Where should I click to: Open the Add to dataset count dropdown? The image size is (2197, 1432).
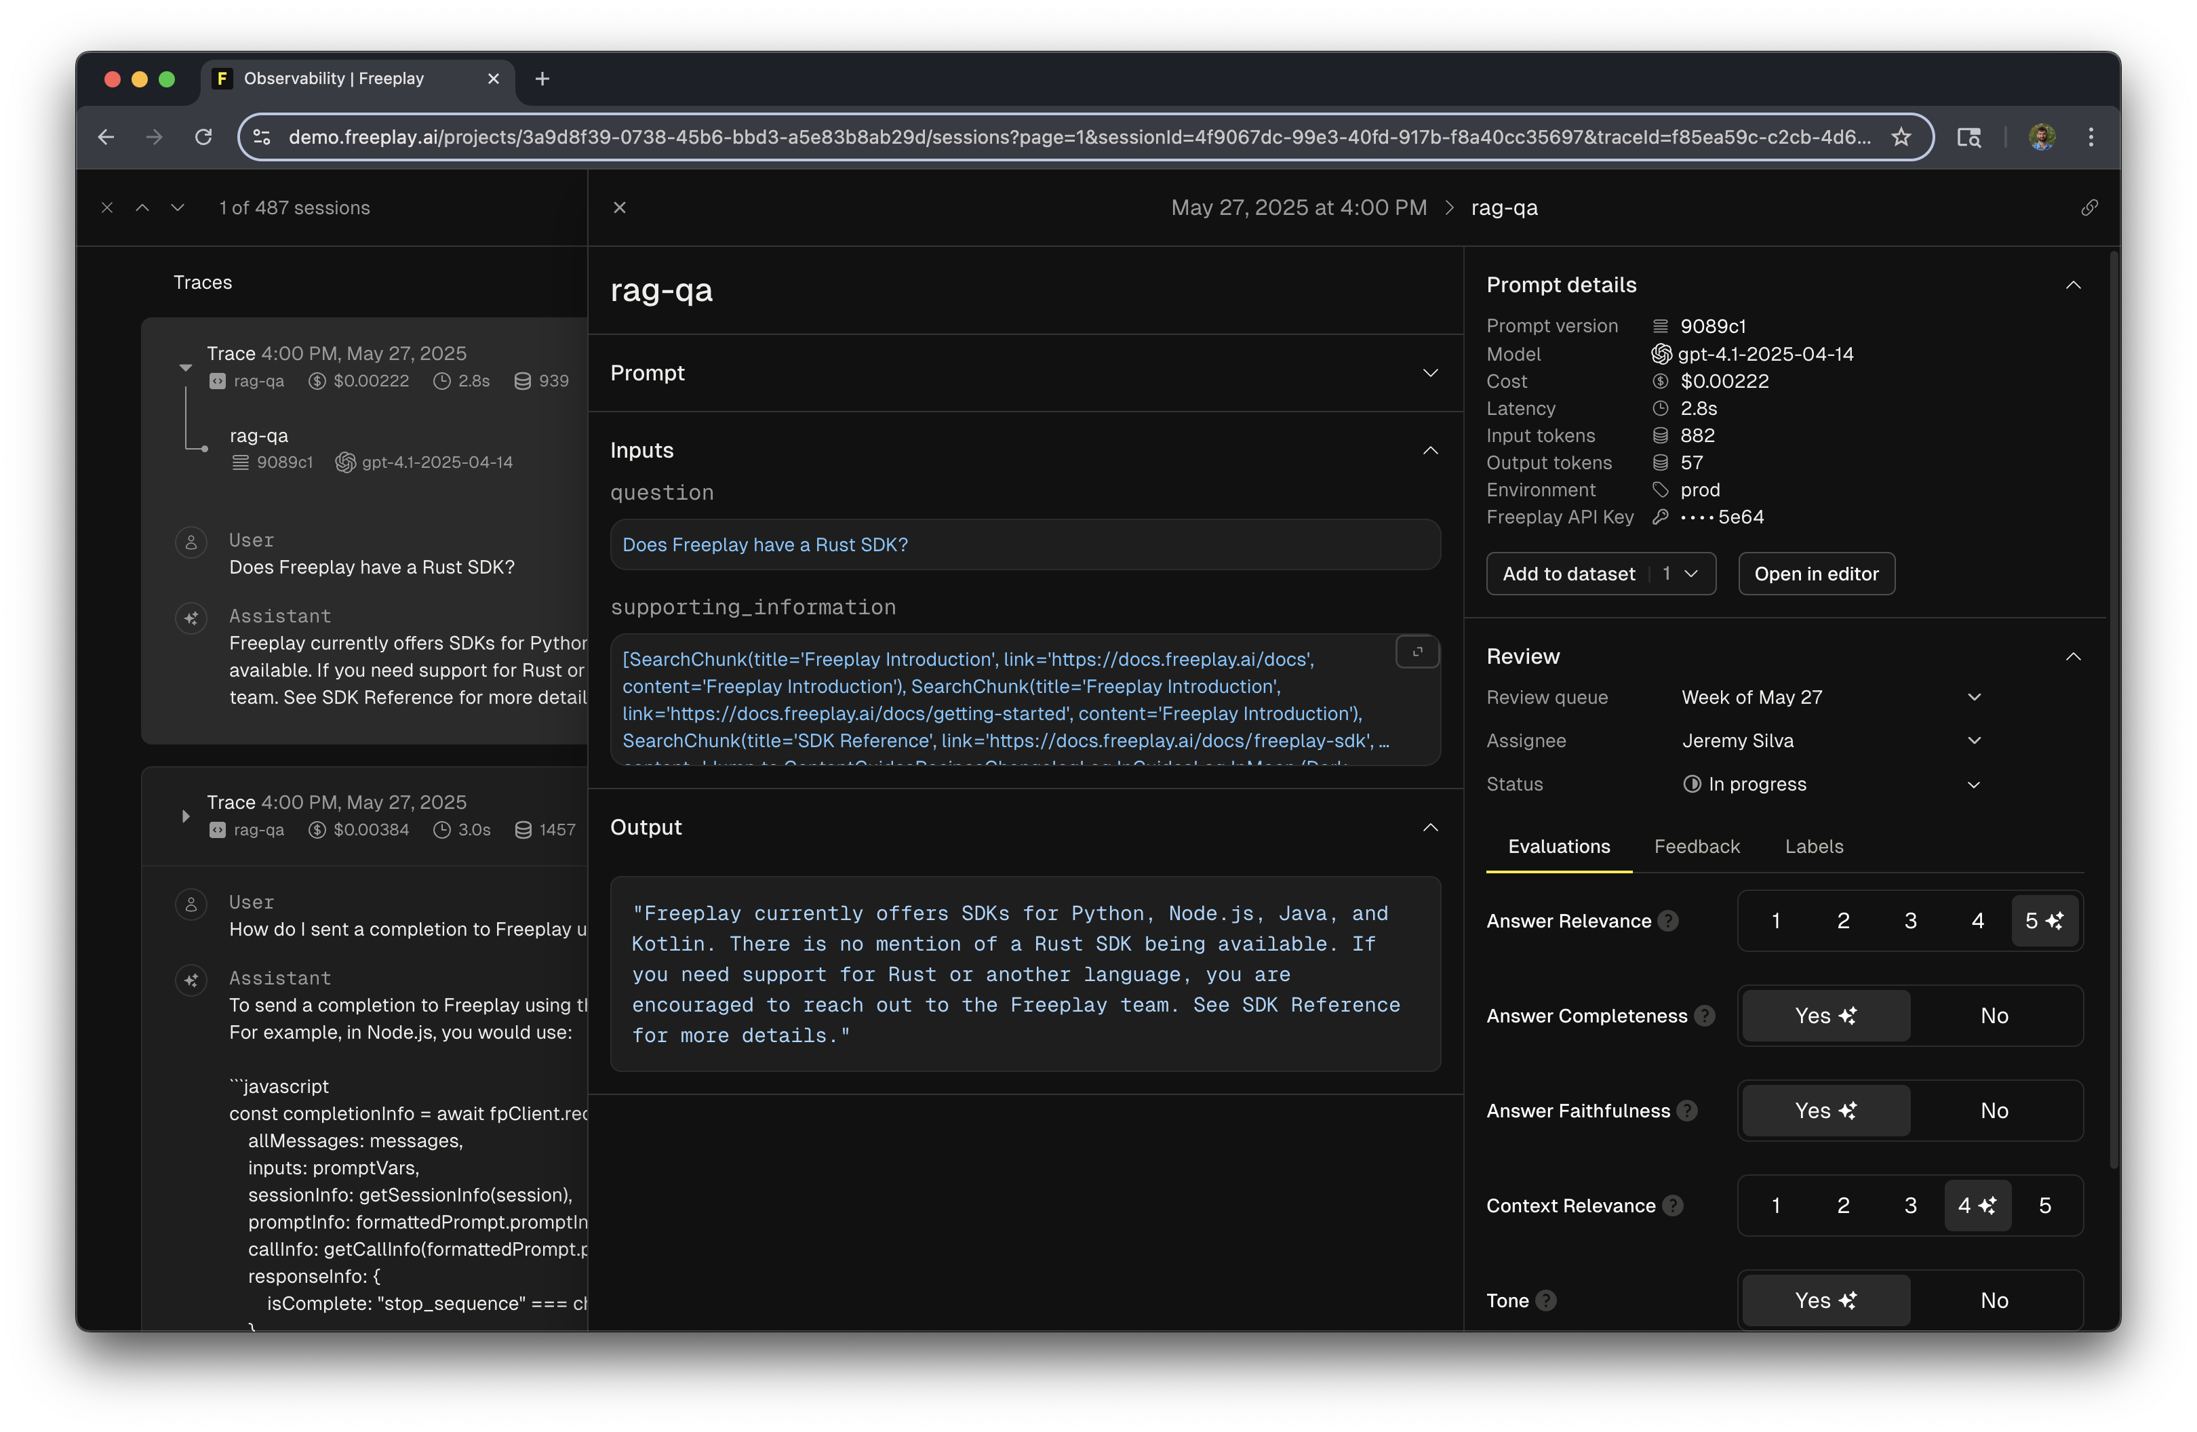click(1682, 574)
